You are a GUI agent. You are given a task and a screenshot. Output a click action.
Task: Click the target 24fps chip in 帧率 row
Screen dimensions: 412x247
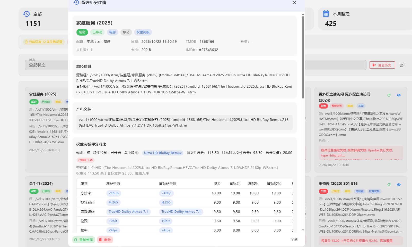click(x=166, y=230)
